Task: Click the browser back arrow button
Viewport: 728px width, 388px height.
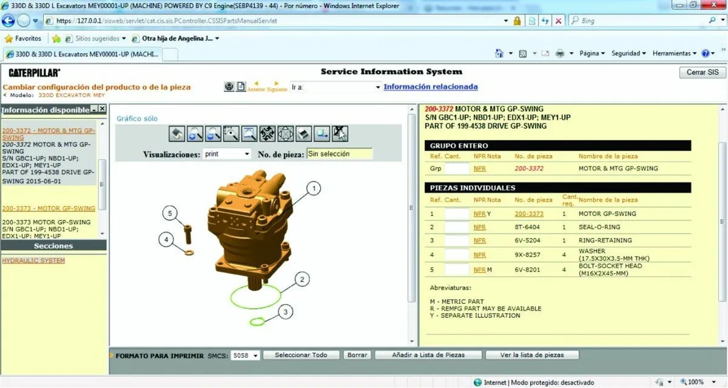Action: [8, 20]
